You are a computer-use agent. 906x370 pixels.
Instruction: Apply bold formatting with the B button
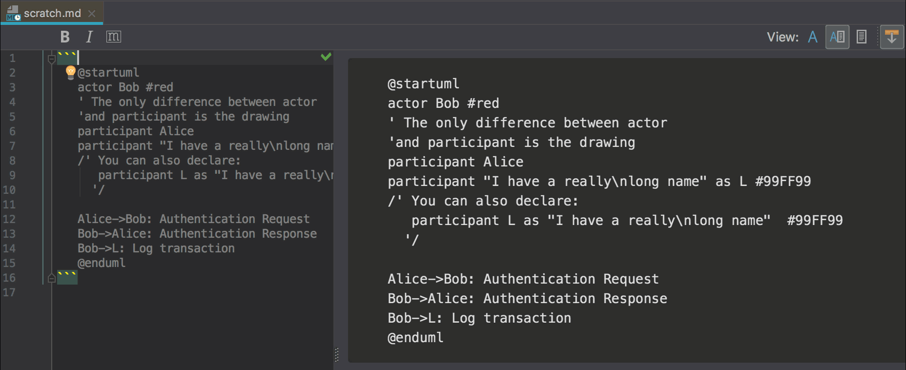point(65,37)
